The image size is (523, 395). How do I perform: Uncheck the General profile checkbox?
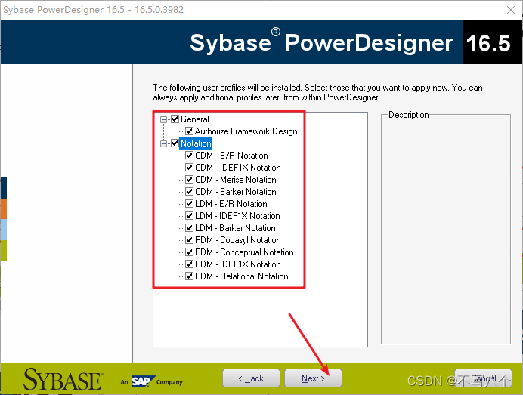click(x=175, y=119)
